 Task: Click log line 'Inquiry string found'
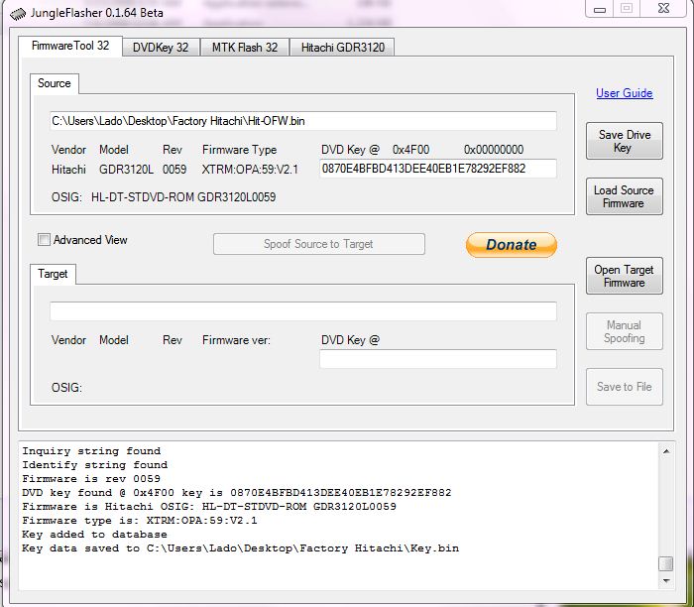(x=91, y=451)
